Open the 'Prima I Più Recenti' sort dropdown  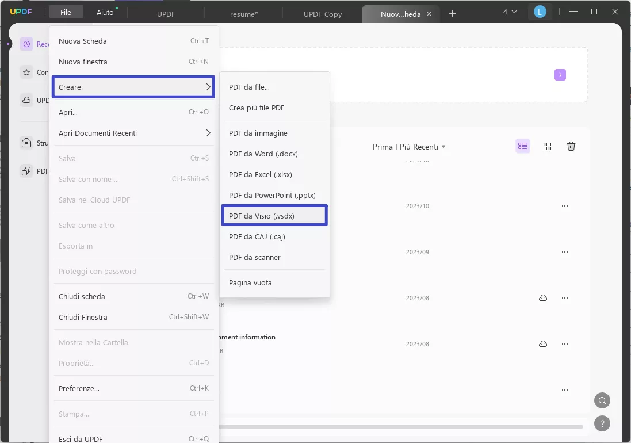tap(409, 147)
